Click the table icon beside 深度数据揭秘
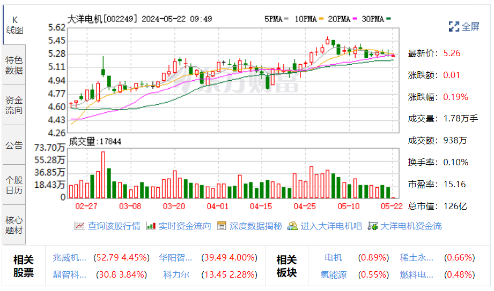The width and height of the screenshot is (494, 291). click(x=222, y=226)
